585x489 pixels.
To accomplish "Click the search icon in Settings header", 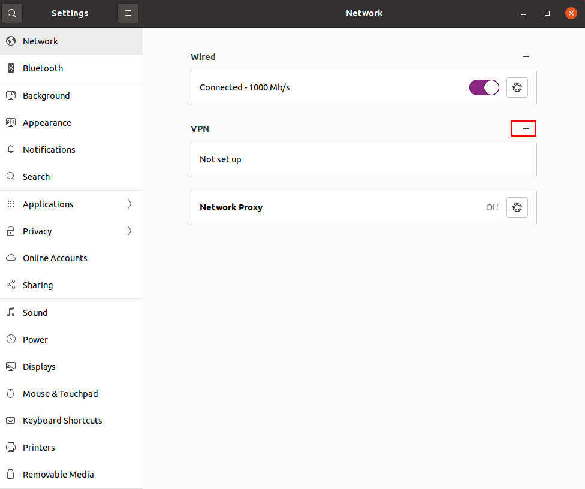I will [x=12, y=13].
